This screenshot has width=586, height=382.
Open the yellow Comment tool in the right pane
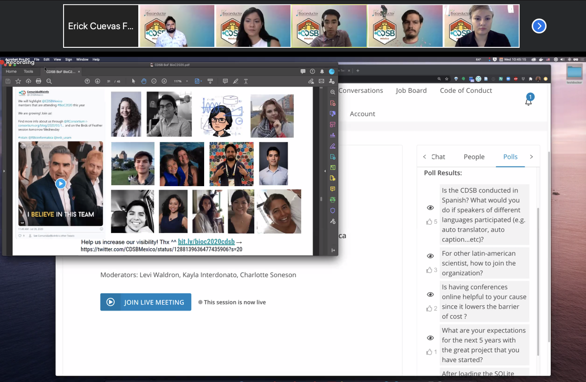[x=333, y=189]
